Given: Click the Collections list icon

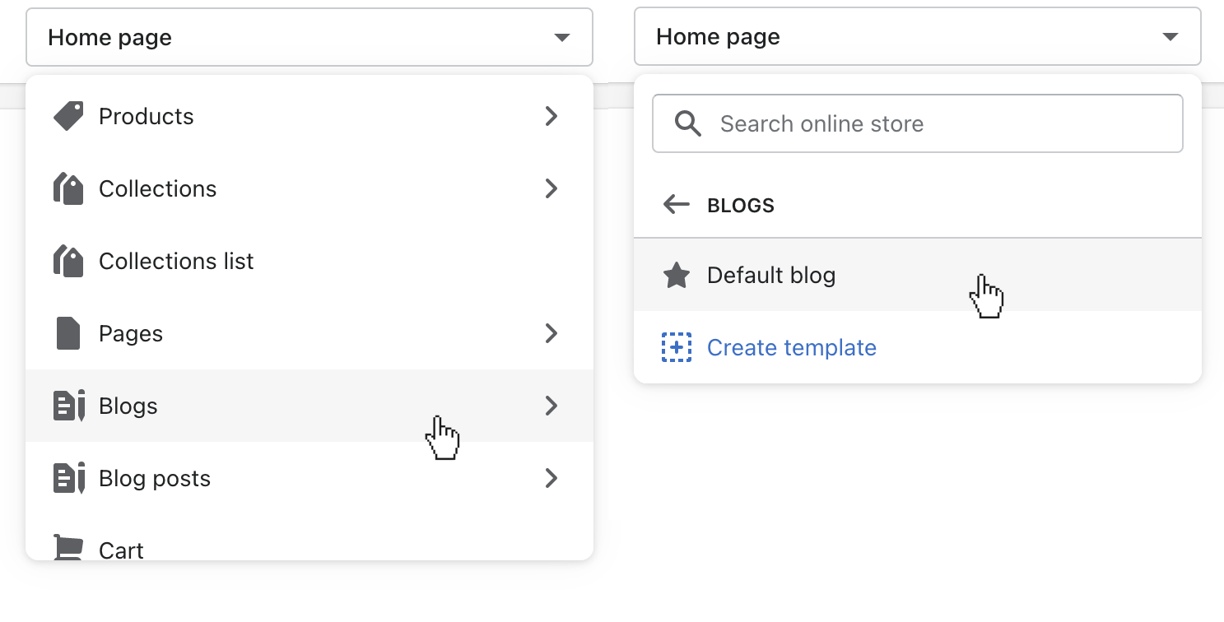Looking at the screenshot, I should [x=69, y=261].
